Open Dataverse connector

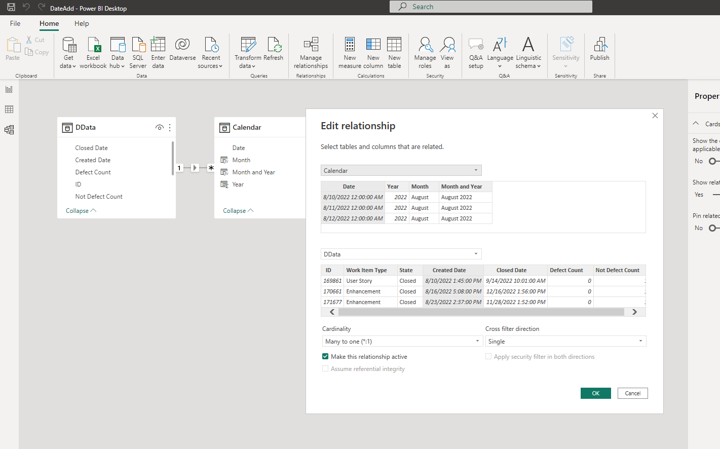[182, 50]
